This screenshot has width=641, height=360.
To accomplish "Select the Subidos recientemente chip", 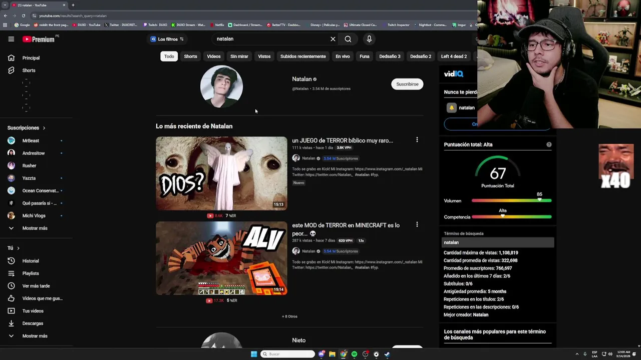I will (x=303, y=56).
